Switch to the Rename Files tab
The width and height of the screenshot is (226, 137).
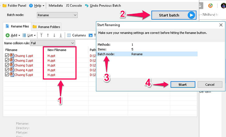[x=17, y=26]
